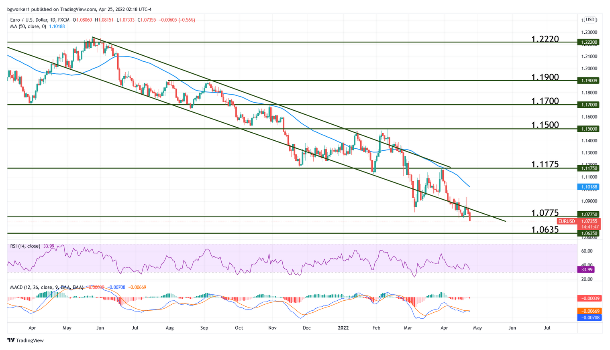Viewport: 610px width, 350px height.
Task: Click the Oct label on time axis
Action: click(239, 328)
